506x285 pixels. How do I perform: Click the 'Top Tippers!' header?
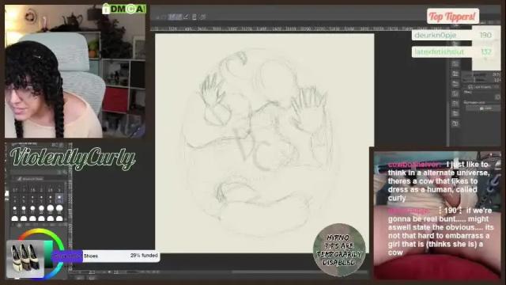pos(453,16)
